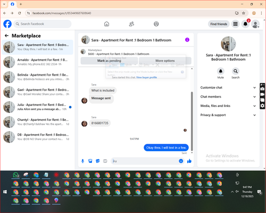
Task: Click Sara's avatar beside the phone number message
Action: 85,124
